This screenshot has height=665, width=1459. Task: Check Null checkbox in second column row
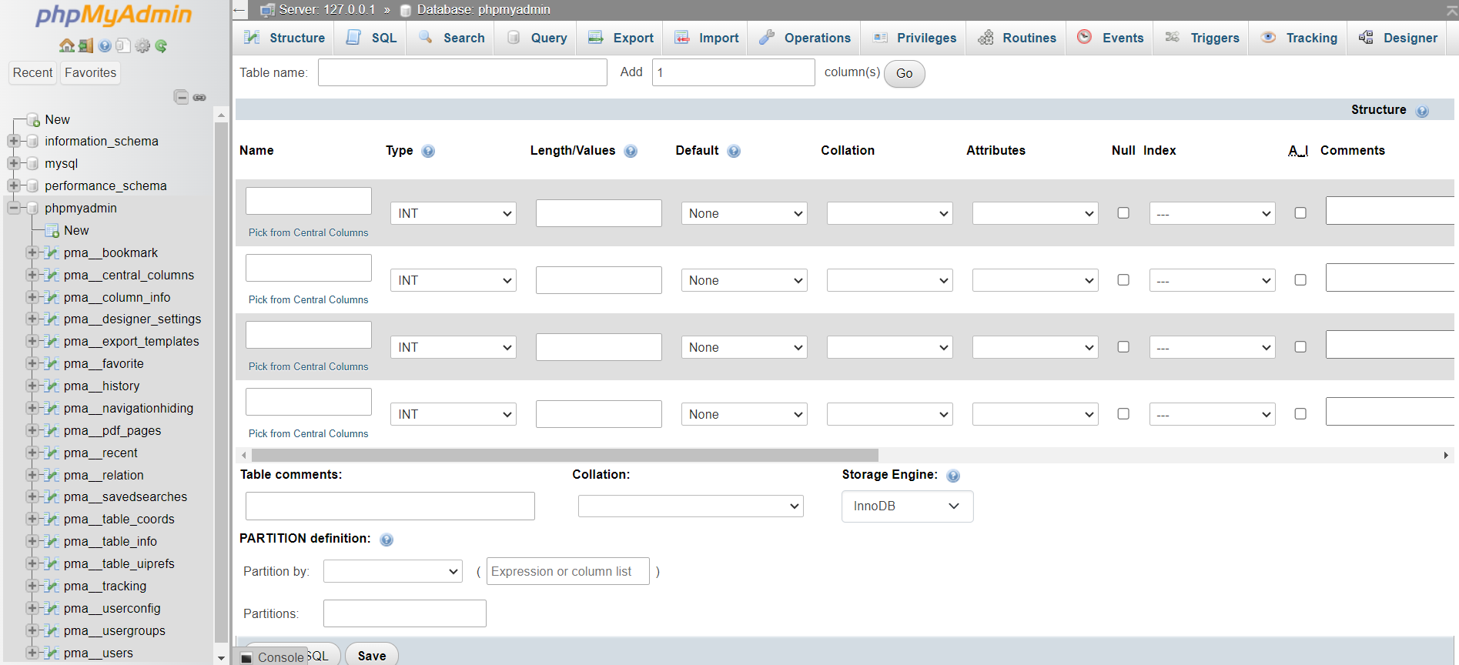[x=1123, y=279]
